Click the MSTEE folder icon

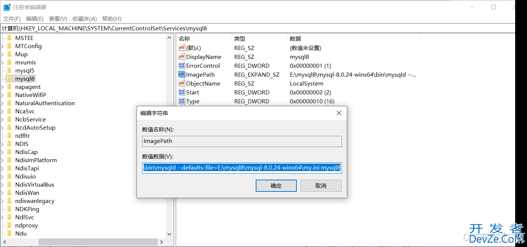tap(9, 38)
